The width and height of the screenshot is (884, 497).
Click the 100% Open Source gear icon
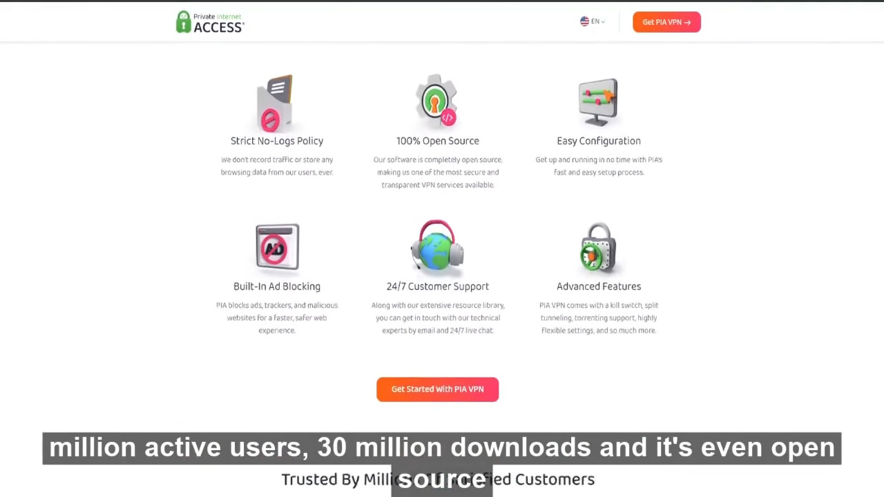(x=438, y=102)
